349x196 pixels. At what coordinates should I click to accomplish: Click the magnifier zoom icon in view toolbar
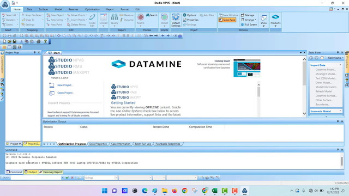(x=21, y=35)
